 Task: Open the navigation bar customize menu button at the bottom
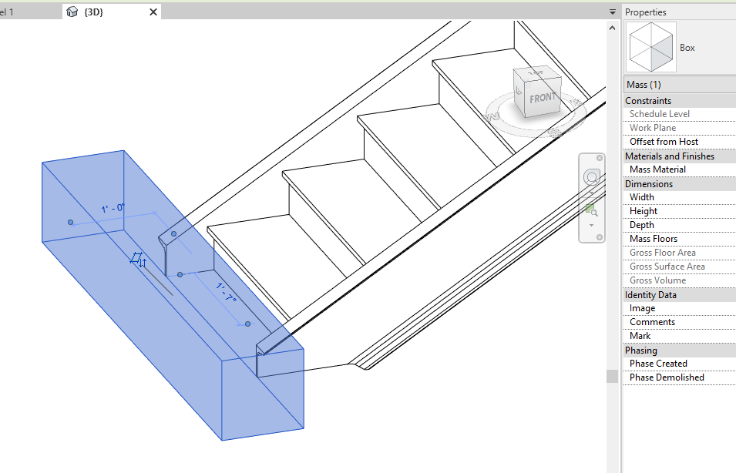[x=600, y=237]
